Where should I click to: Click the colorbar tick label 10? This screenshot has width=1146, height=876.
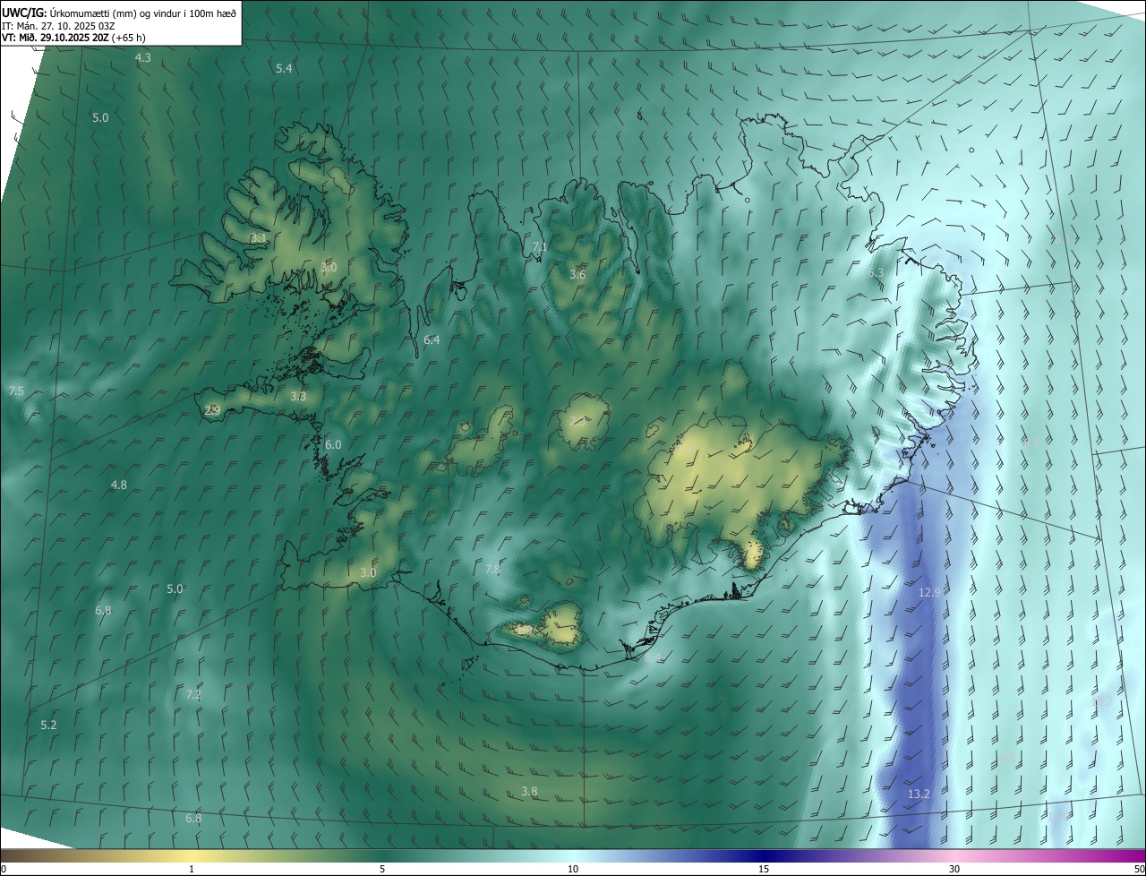pos(573,870)
